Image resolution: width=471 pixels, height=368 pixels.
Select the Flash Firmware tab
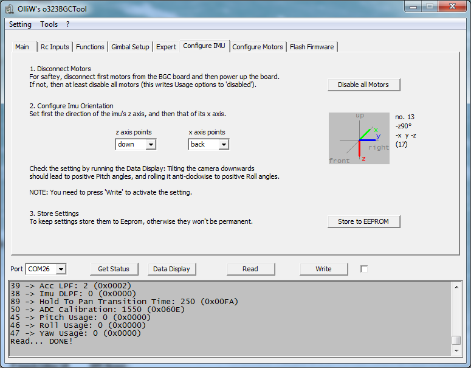(x=311, y=47)
